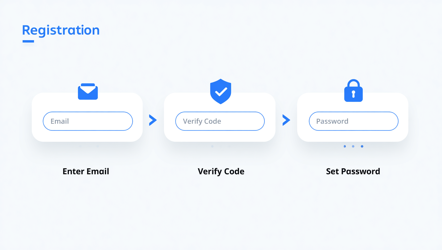Select the Registration heading
Image resolution: width=442 pixels, height=250 pixels.
click(x=61, y=30)
